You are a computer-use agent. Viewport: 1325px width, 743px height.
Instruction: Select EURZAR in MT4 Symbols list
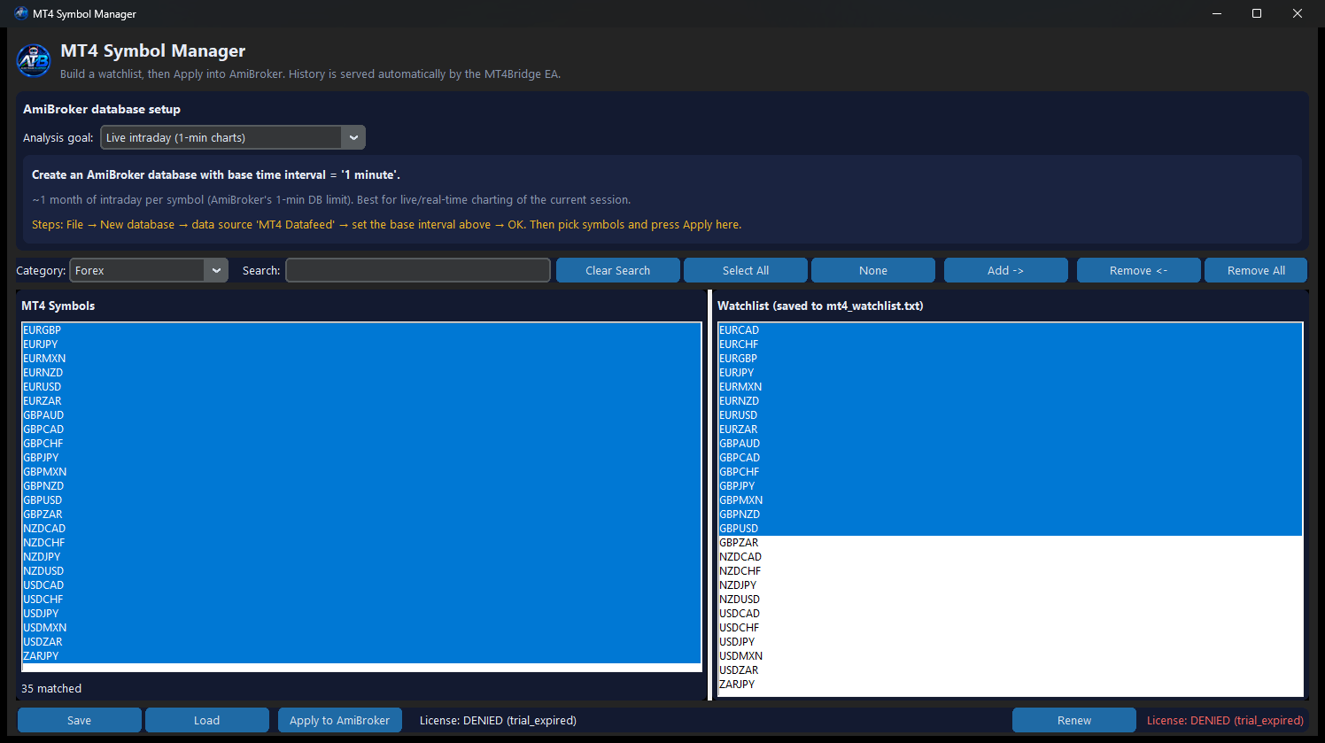(x=361, y=401)
